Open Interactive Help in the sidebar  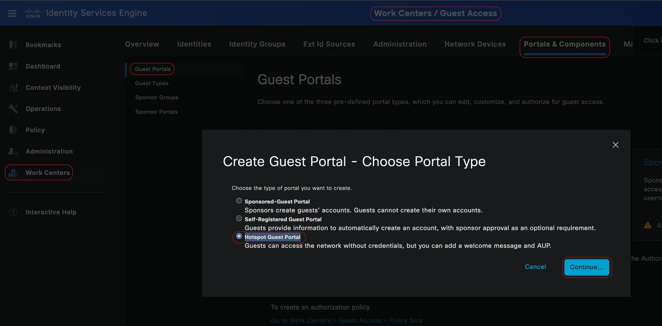coord(51,212)
